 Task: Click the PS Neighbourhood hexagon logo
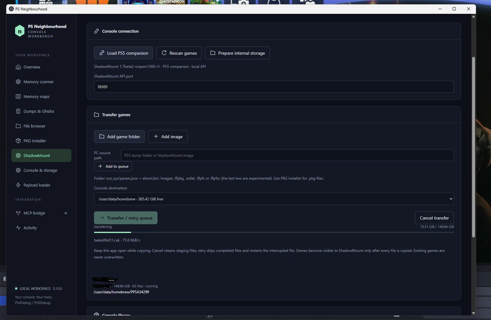point(20,31)
